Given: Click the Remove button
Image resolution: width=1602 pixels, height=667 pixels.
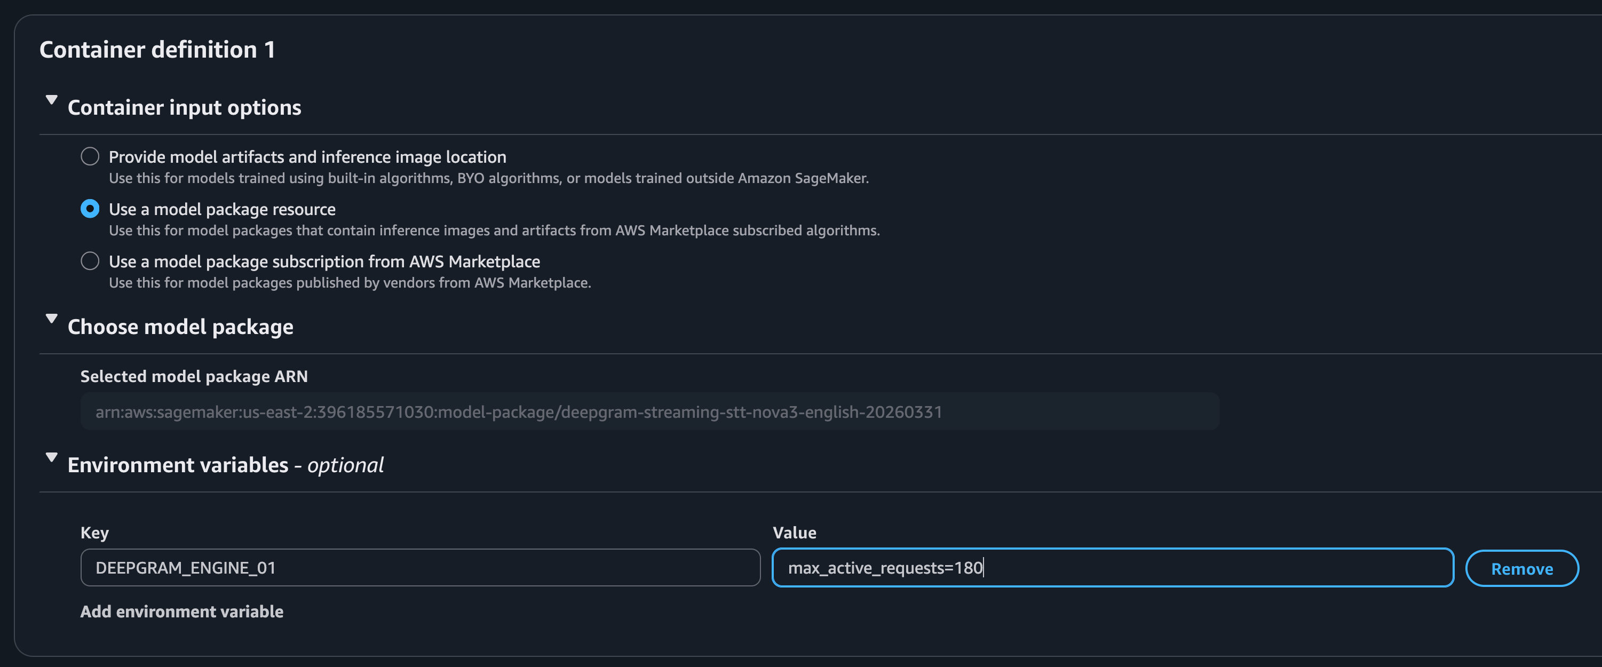Looking at the screenshot, I should (1522, 568).
